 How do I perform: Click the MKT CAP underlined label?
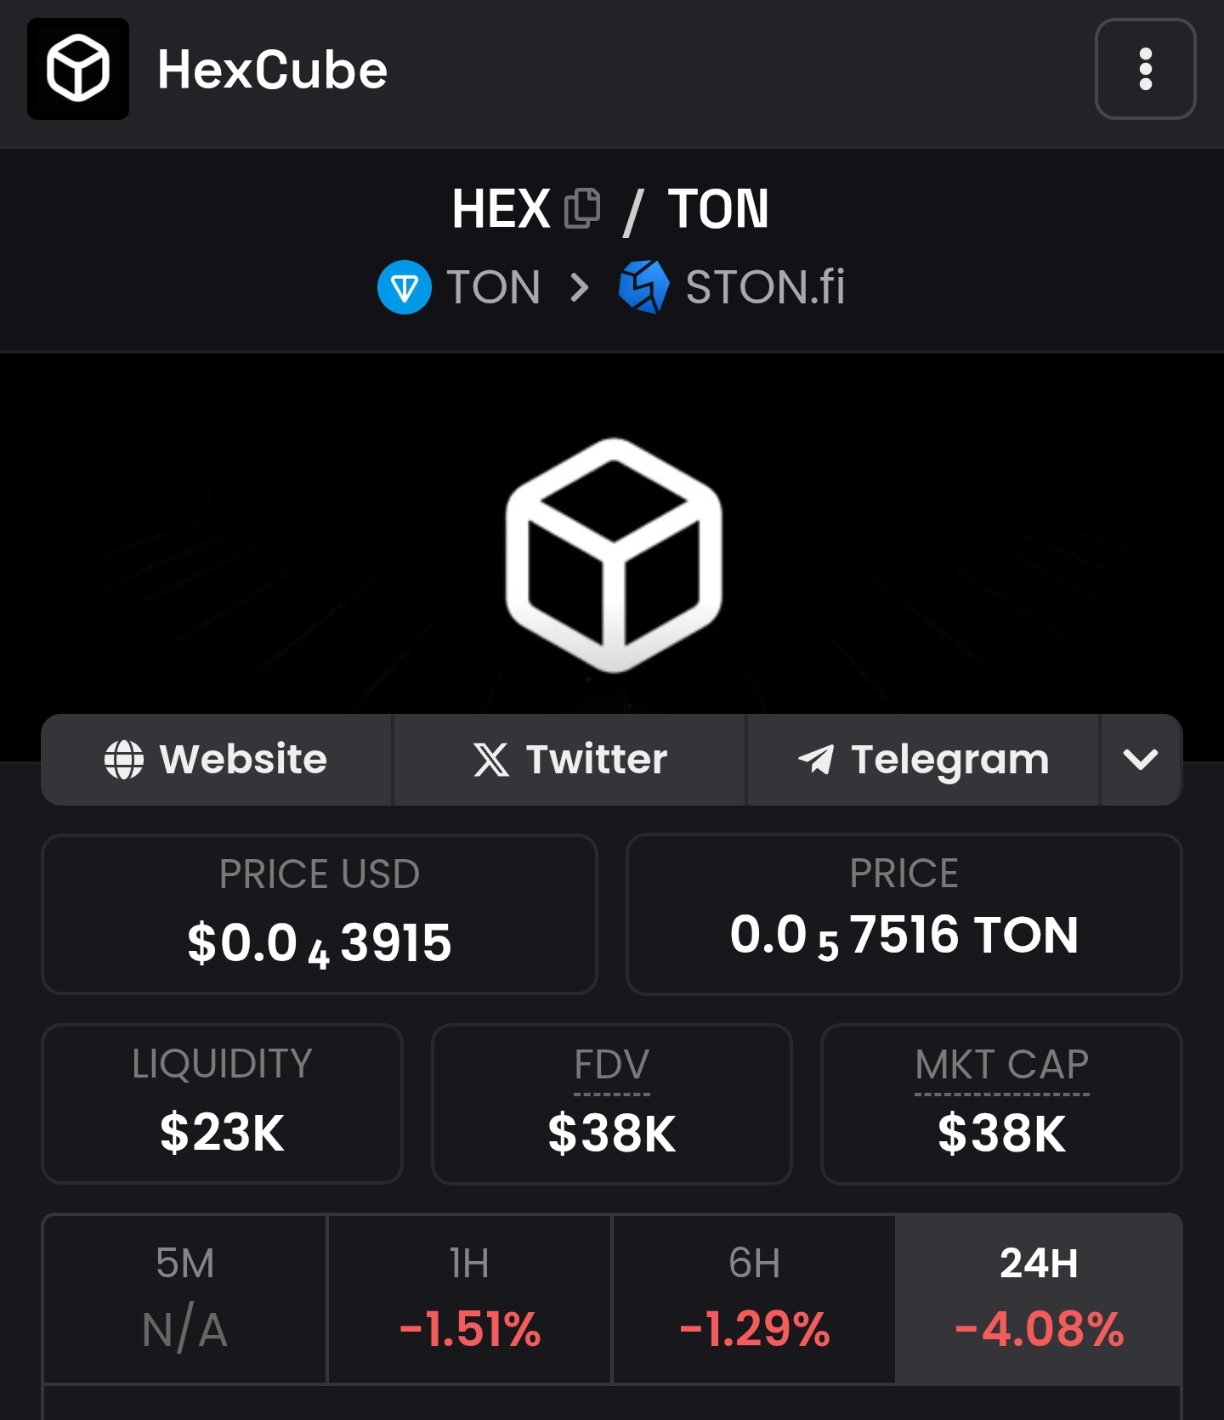(1001, 1065)
